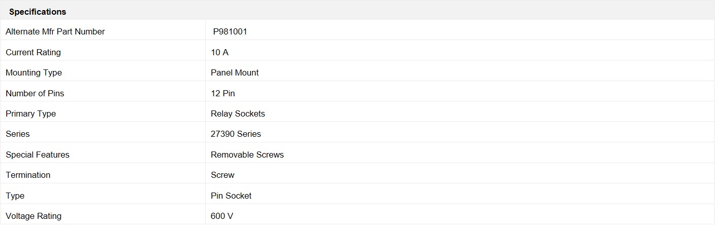
Task: Click the Screw termination value
Action: pos(222,175)
